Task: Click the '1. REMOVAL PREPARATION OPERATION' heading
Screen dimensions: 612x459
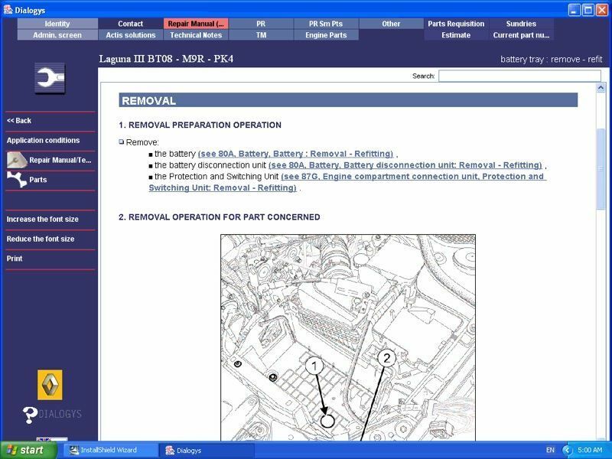Action: click(x=200, y=125)
